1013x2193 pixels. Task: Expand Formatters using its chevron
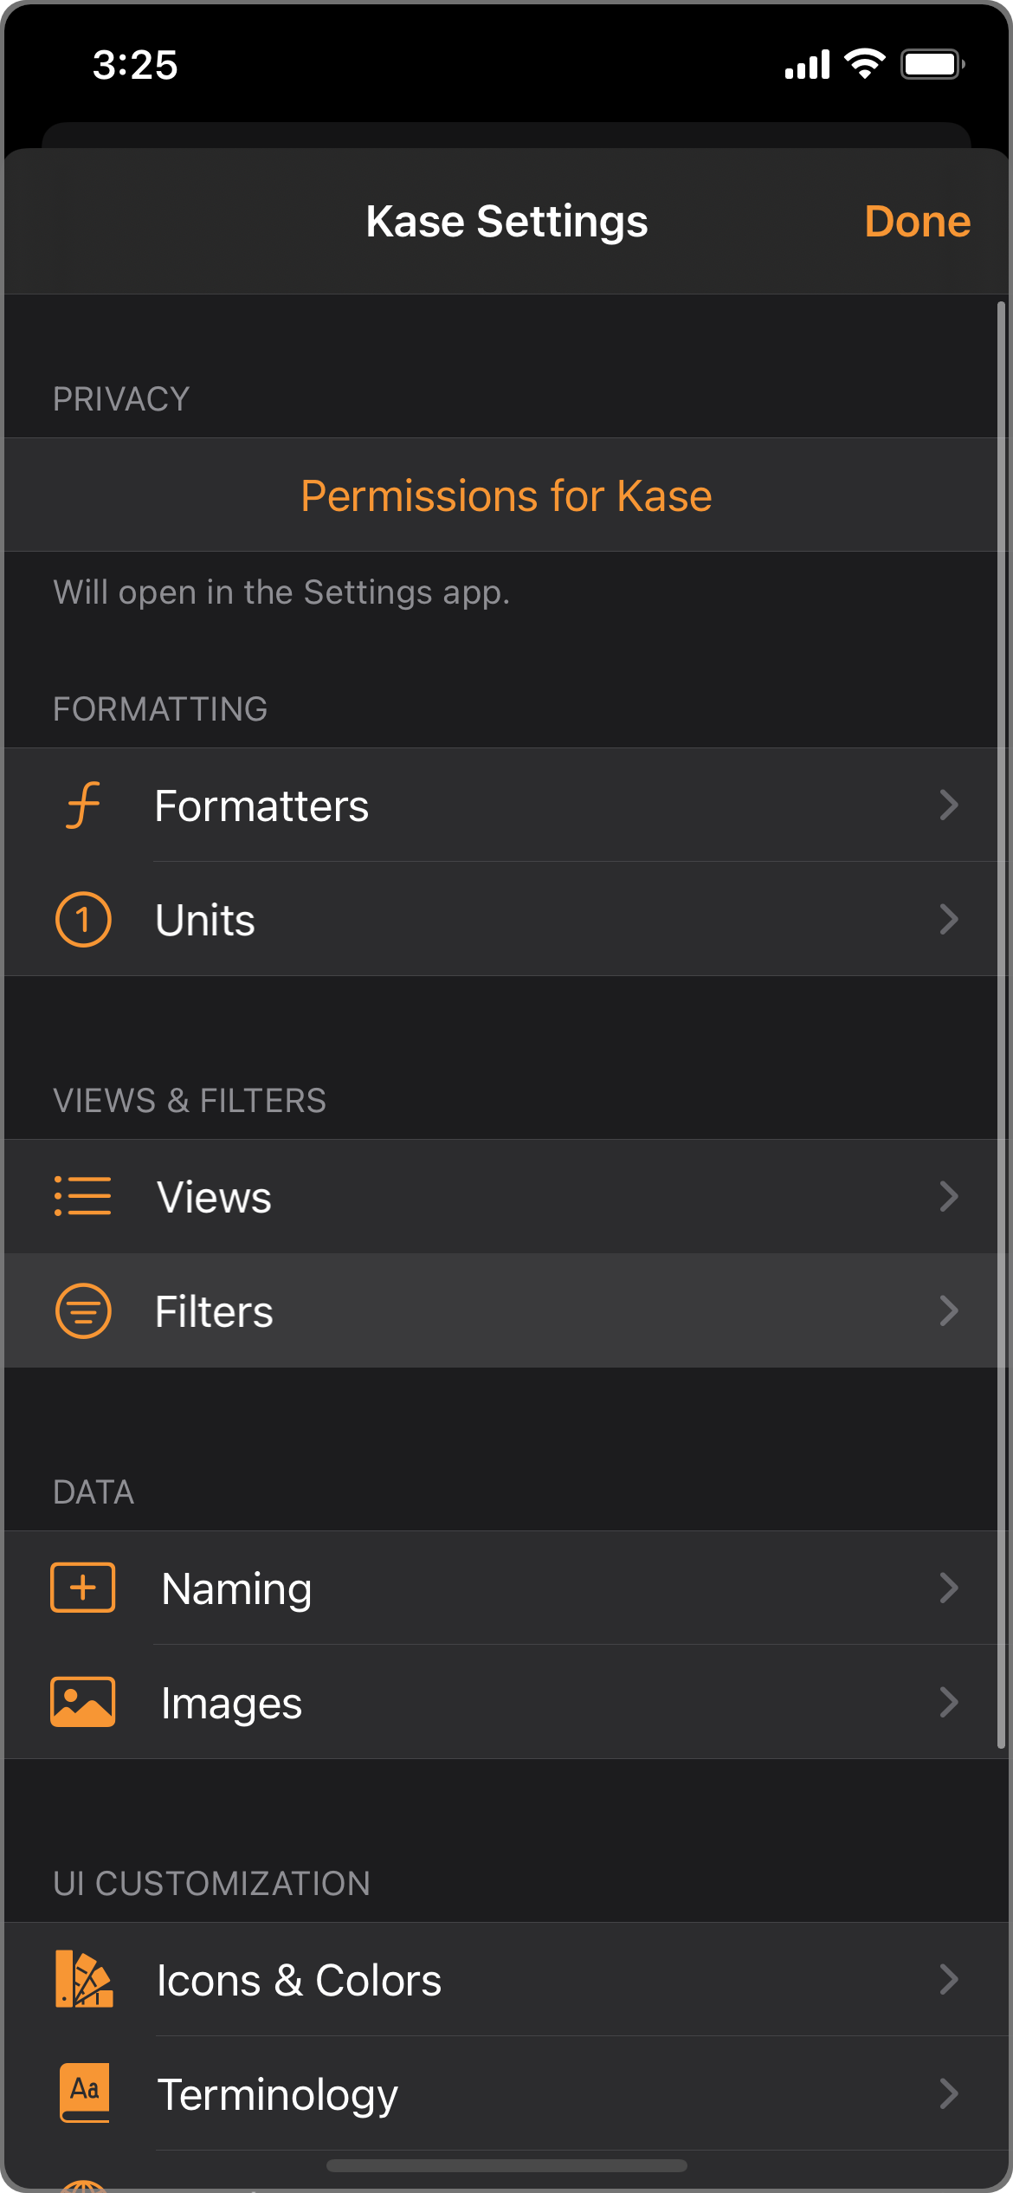pos(949,805)
